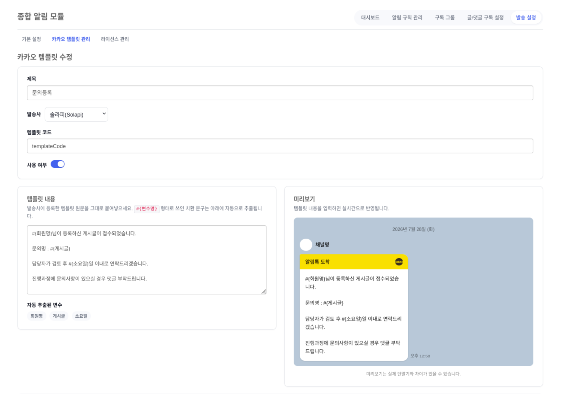
Task: Go to 기본 설정 sub-tab
Action: pyautogui.click(x=31, y=39)
